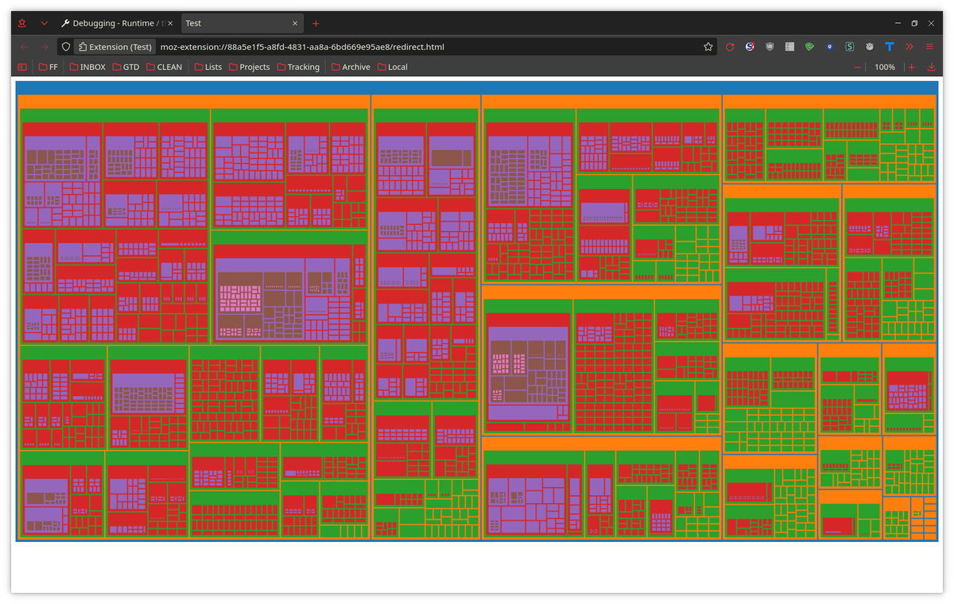Image resolution: width=954 pixels, height=604 pixels.
Task: Switch to the Test tab
Action: pos(242,23)
